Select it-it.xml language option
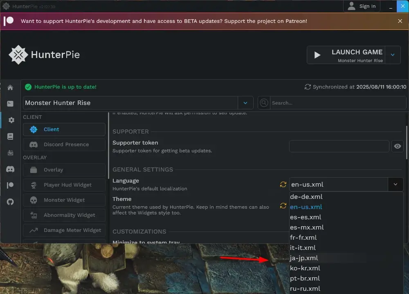Viewport: 409px width, 294px height. (x=346, y=247)
